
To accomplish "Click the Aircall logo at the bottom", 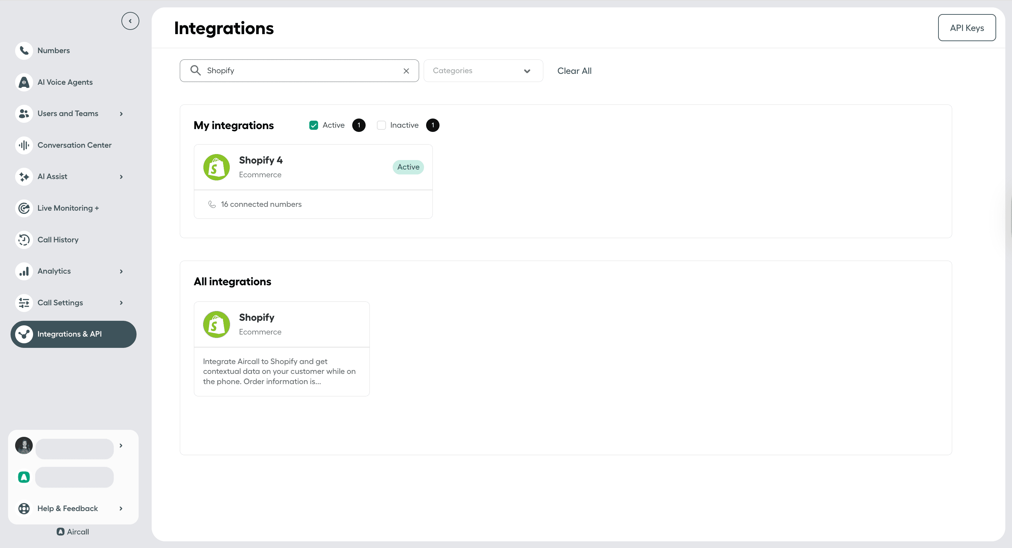I will click(x=73, y=531).
